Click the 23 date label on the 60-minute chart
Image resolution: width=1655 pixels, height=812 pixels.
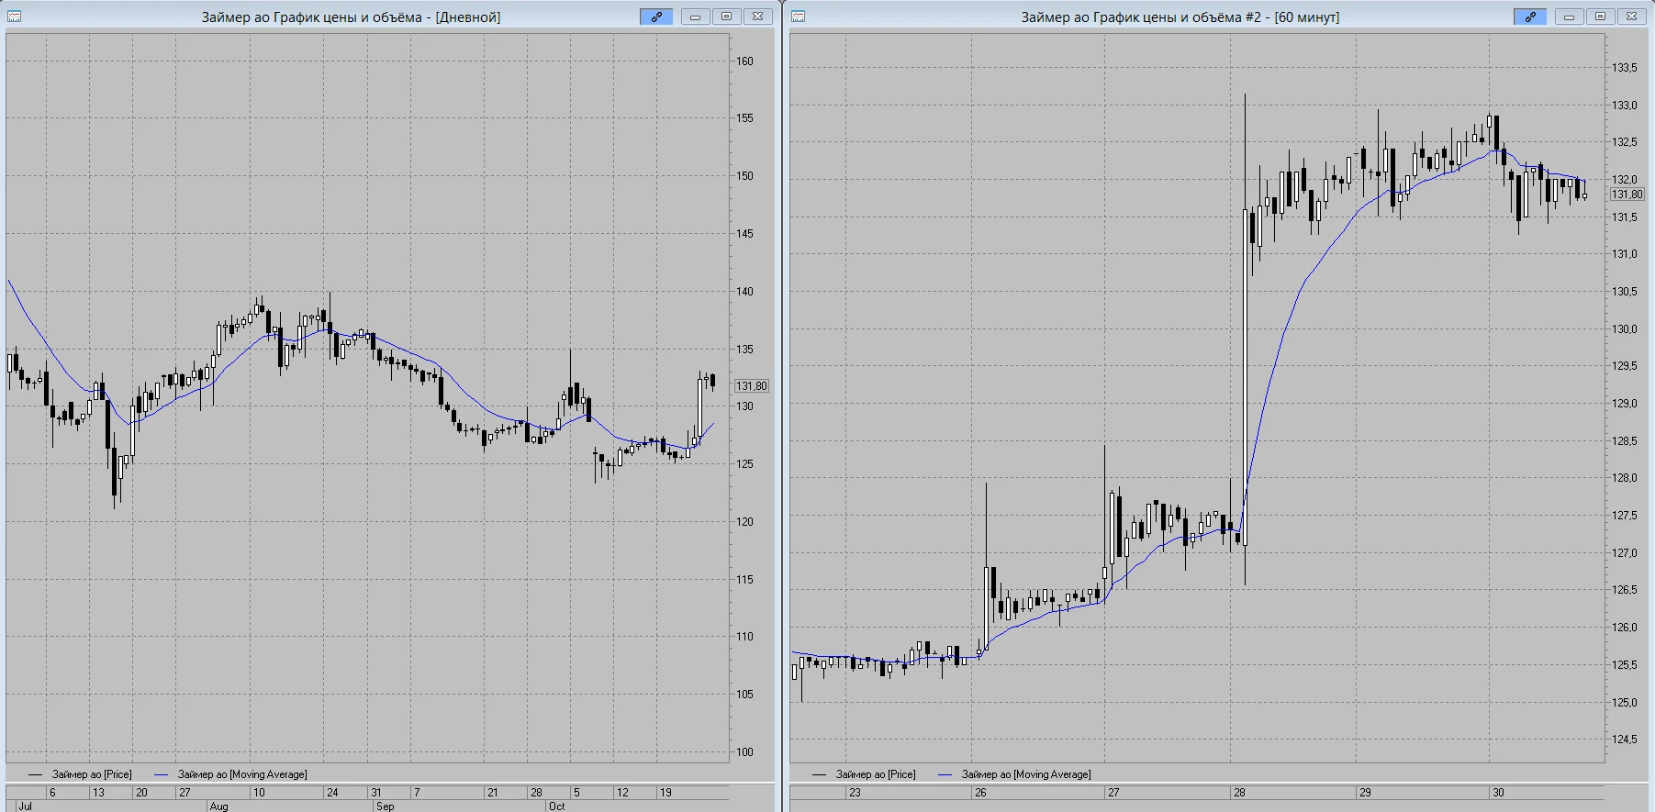tap(855, 793)
